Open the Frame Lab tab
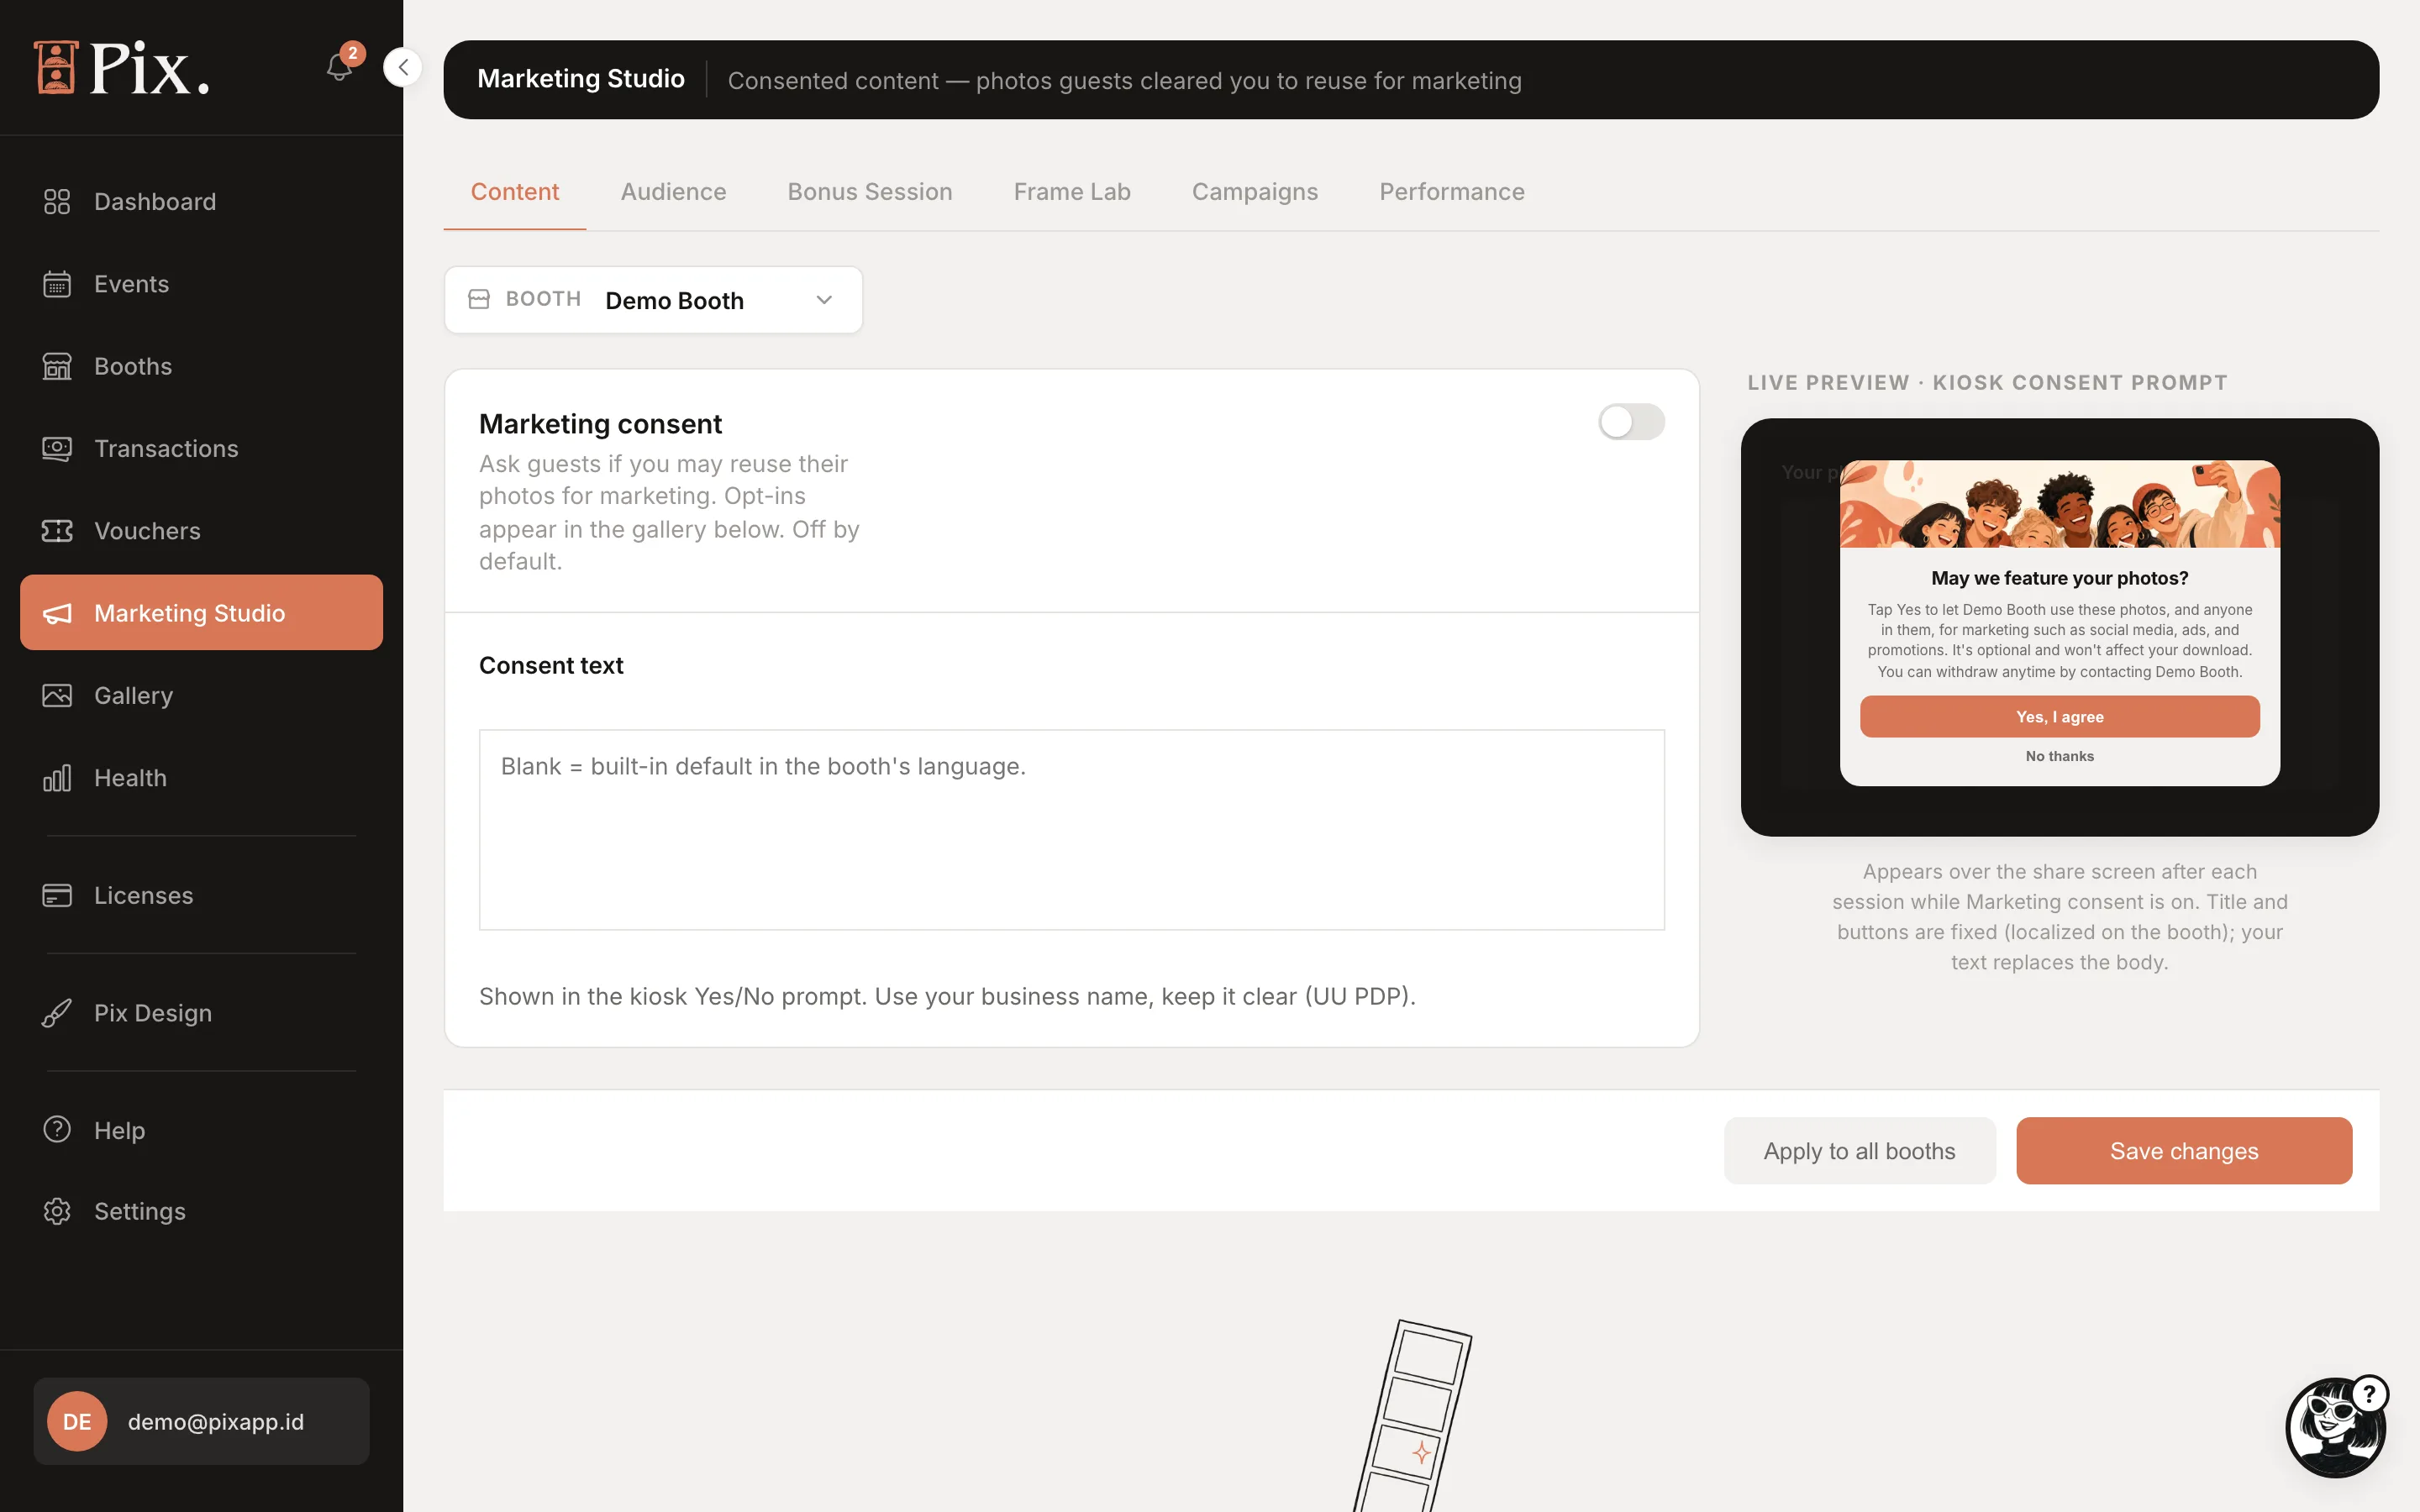The image size is (2420, 1512). [1072, 192]
